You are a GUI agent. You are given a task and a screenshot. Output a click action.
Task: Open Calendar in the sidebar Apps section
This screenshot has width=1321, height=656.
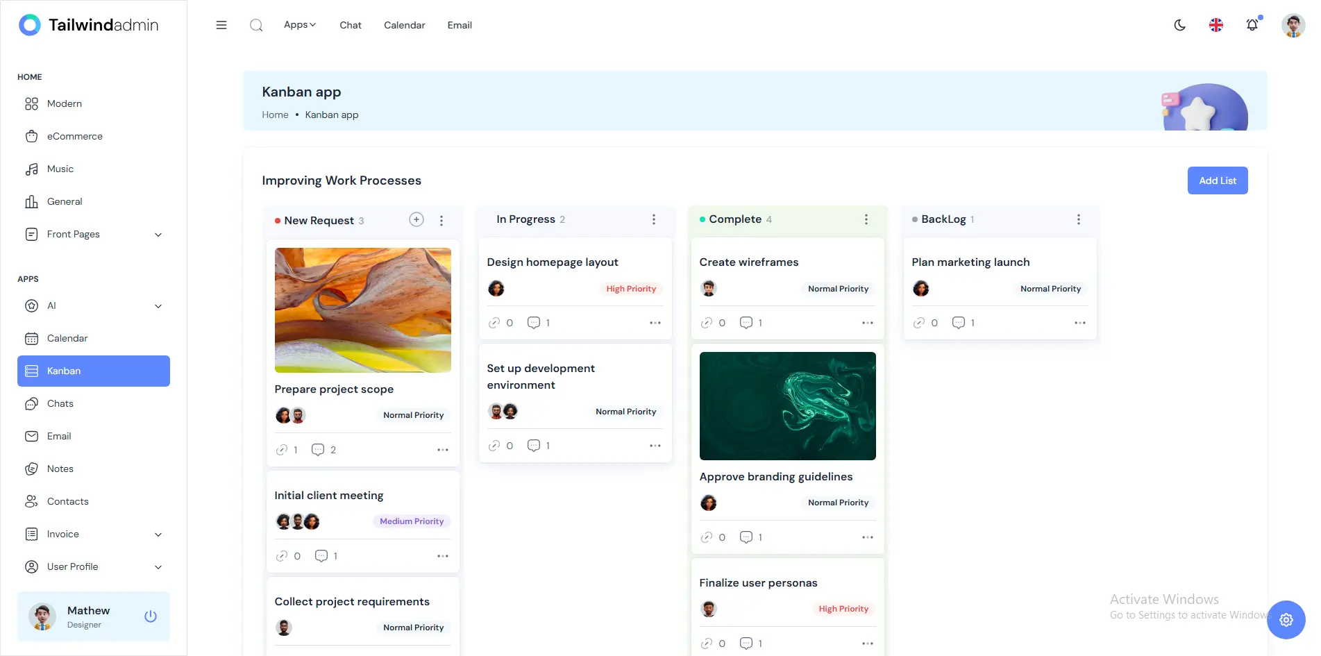94,339
